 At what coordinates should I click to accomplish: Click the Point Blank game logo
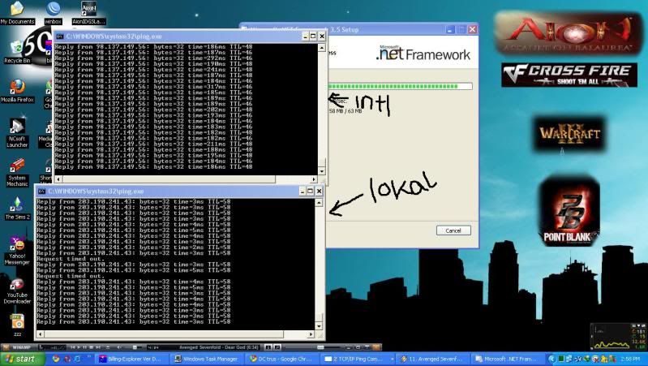569,211
